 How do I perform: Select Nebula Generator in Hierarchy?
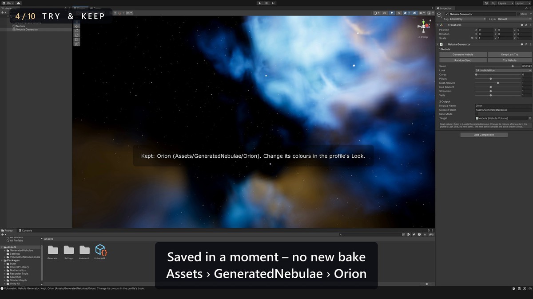(x=27, y=29)
